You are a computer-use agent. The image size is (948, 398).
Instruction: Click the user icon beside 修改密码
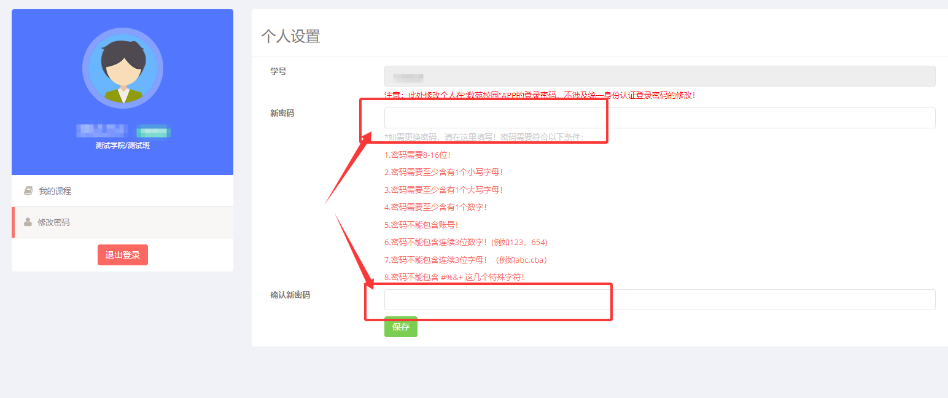coord(28,222)
